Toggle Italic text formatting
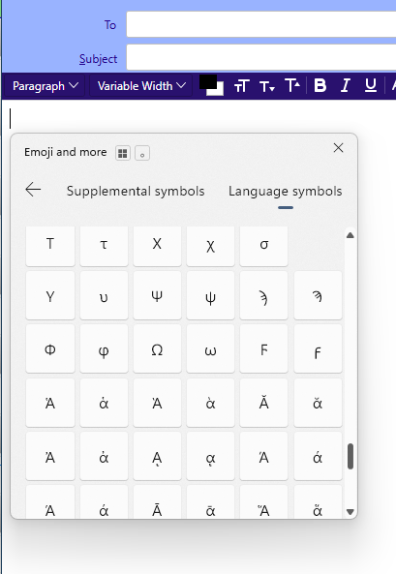 click(x=345, y=85)
